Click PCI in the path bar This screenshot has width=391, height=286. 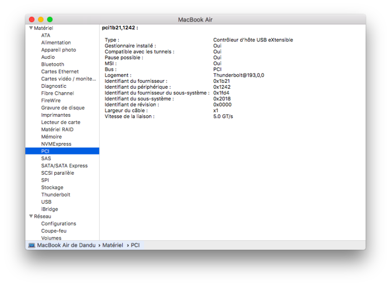point(135,245)
